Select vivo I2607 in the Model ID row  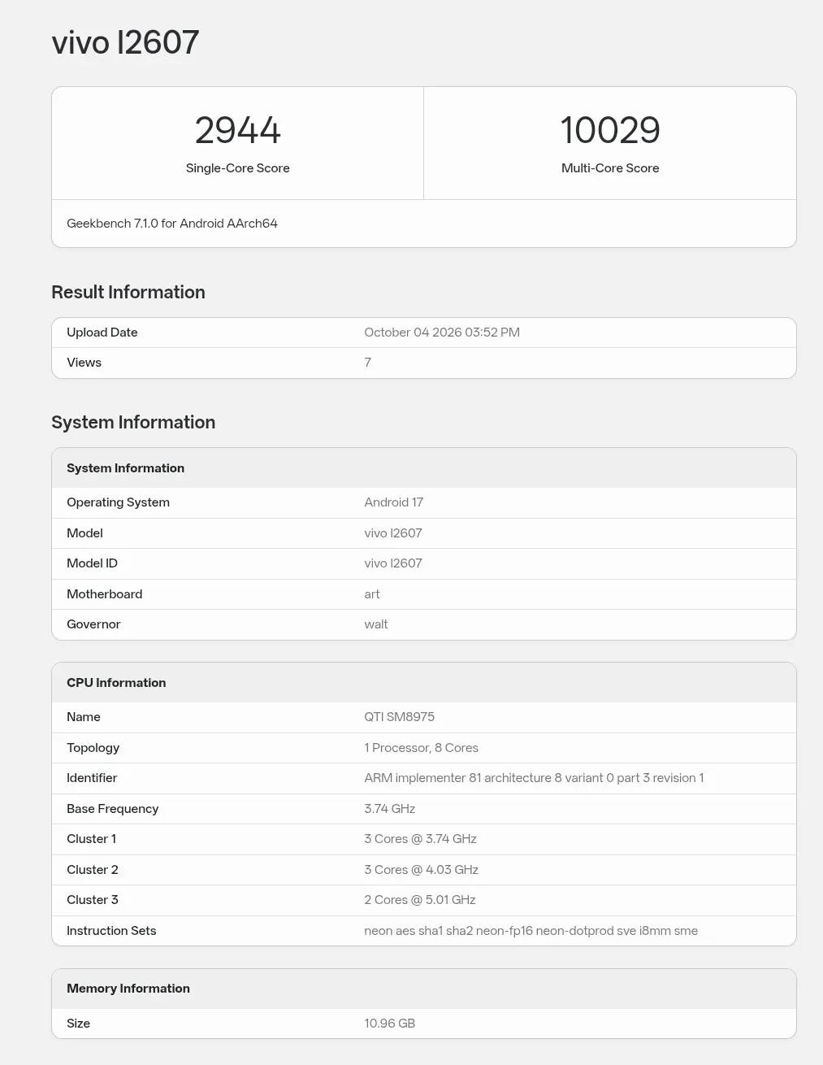393,563
